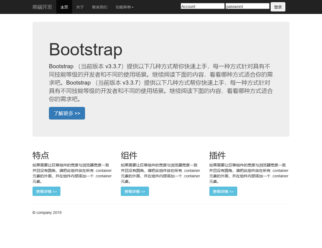The height and width of the screenshot is (248, 322).
Task: Expand the 功能菜单 dropdown
Action: (124, 7)
